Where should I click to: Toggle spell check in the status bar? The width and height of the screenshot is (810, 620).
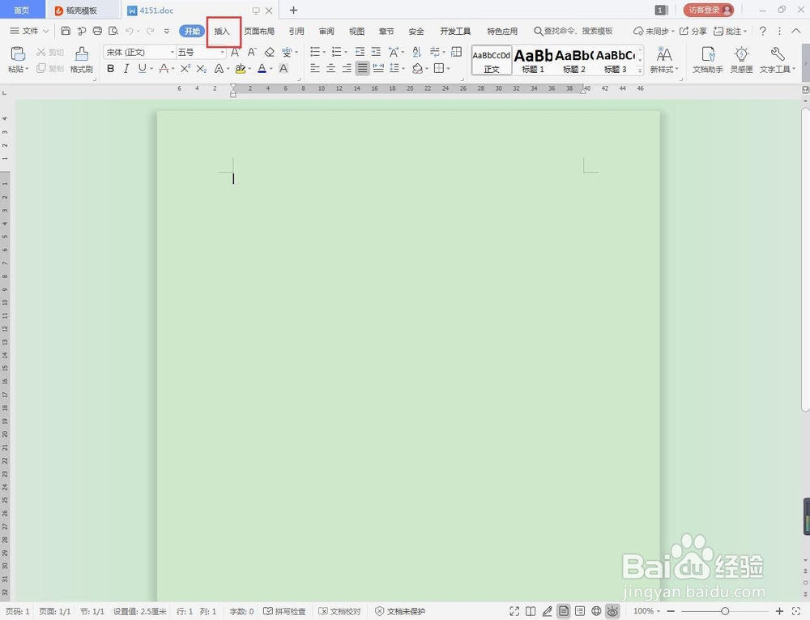[285, 611]
